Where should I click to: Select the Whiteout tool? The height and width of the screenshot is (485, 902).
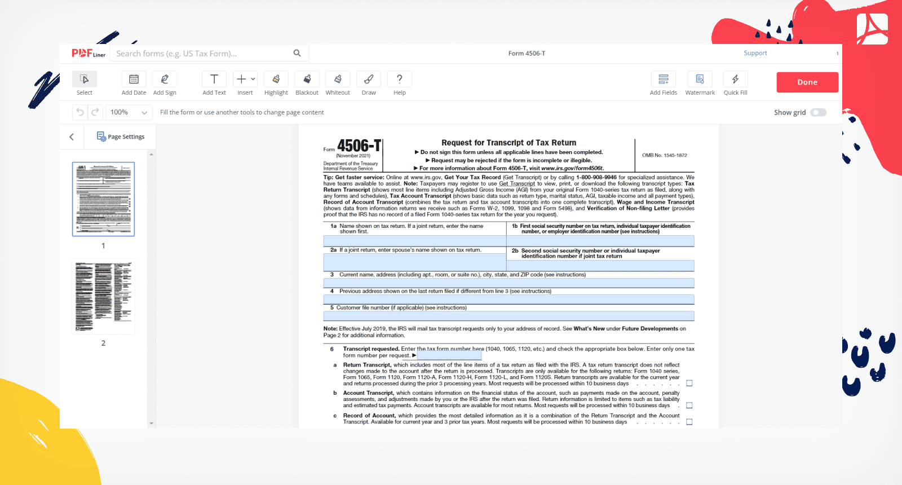(x=338, y=80)
